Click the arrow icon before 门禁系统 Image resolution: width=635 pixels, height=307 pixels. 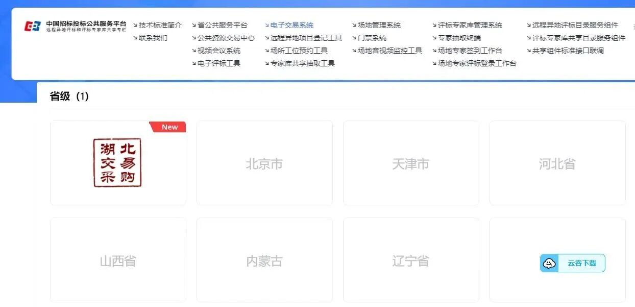click(x=353, y=37)
